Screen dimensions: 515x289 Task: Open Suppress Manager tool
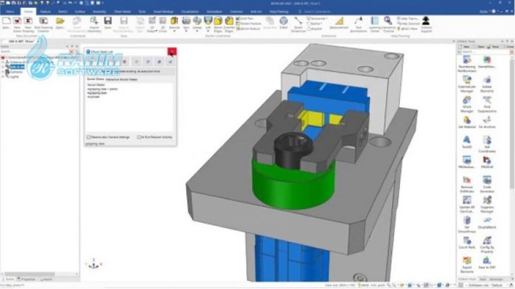tap(487, 205)
